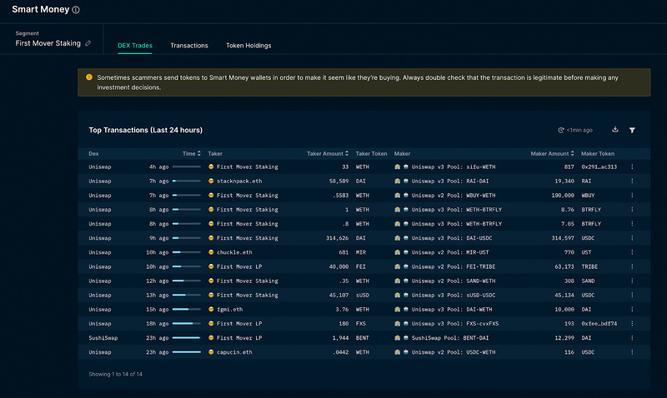Open the table filter funnel icon

(632, 131)
